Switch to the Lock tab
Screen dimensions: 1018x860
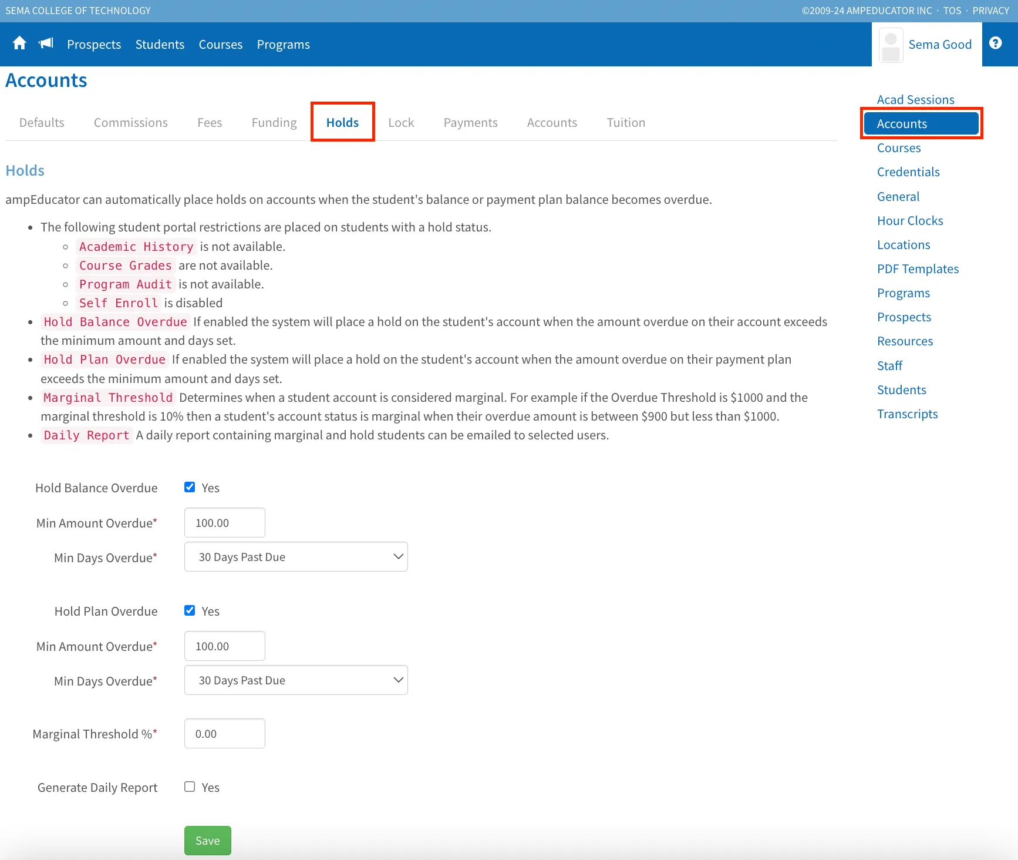click(401, 123)
